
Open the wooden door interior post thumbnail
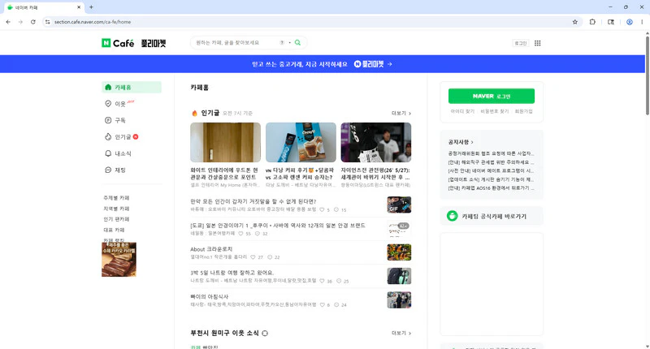(226, 142)
